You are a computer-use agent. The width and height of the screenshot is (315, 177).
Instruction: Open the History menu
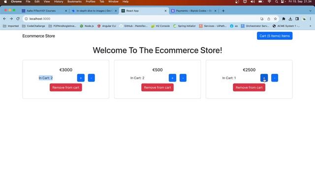pos(59,1)
